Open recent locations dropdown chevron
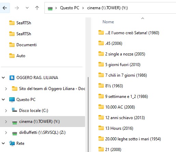 pos(27,8)
